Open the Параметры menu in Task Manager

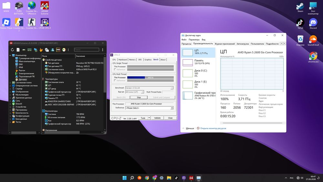click(194, 39)
